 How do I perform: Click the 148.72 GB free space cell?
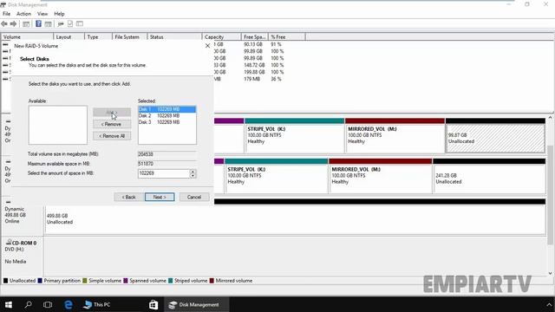(254, 65)
